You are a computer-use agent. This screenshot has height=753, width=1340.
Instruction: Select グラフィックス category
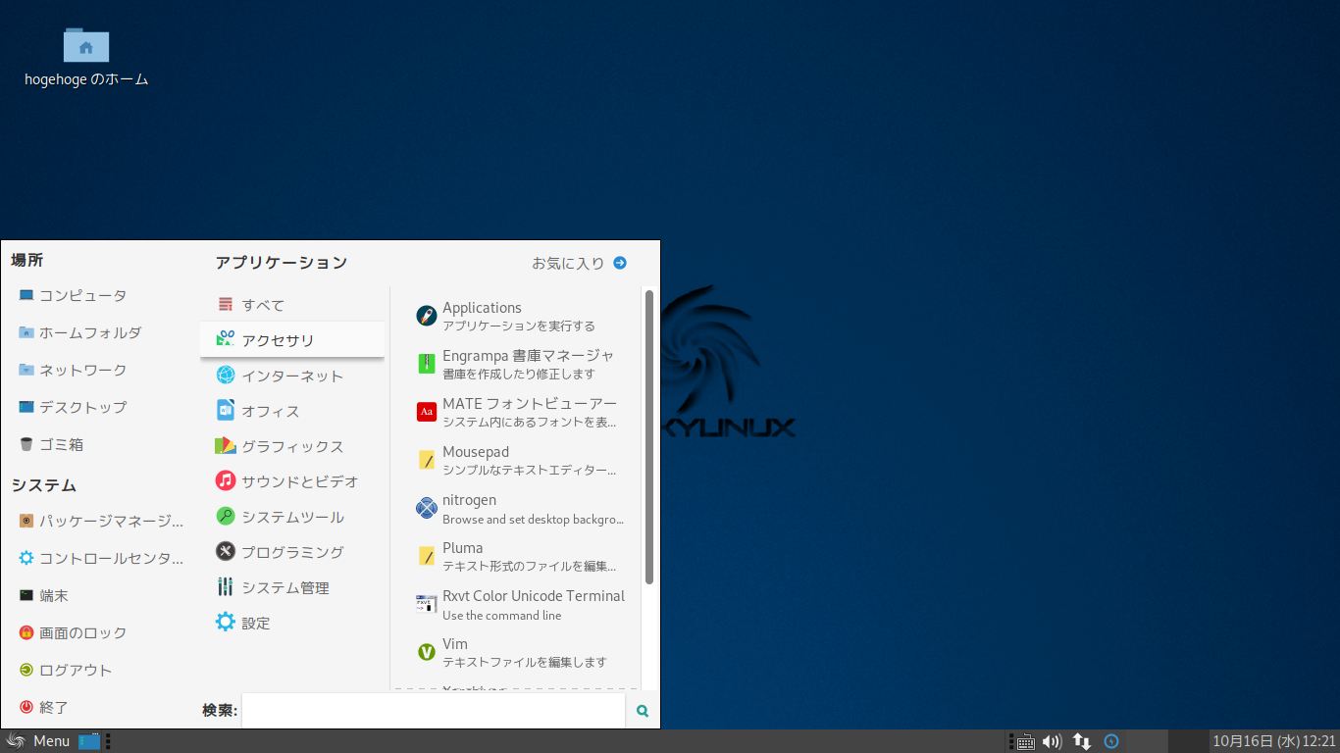click(292, 446)
